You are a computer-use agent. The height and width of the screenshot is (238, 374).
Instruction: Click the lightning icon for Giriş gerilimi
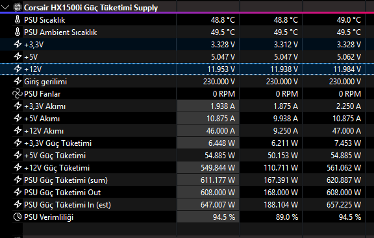[x=18, y=82]
